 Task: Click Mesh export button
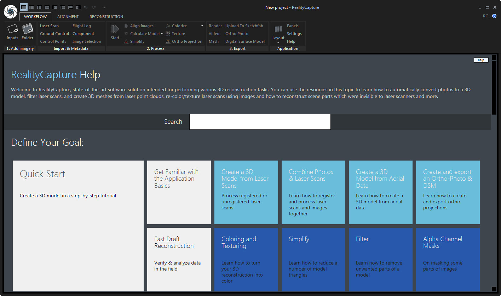214,41
